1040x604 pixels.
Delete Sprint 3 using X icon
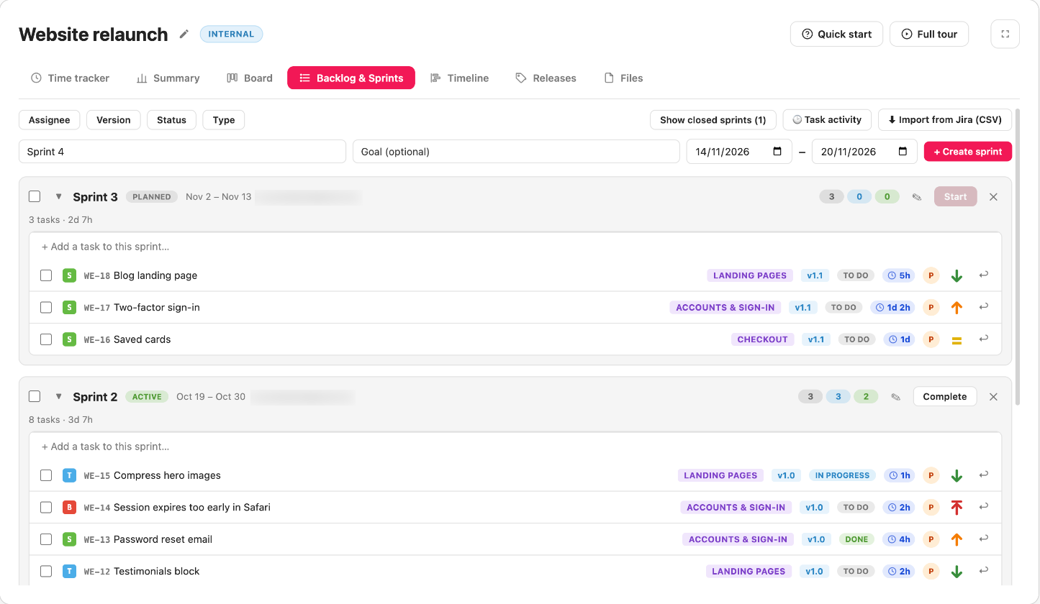tap(993, 197)
